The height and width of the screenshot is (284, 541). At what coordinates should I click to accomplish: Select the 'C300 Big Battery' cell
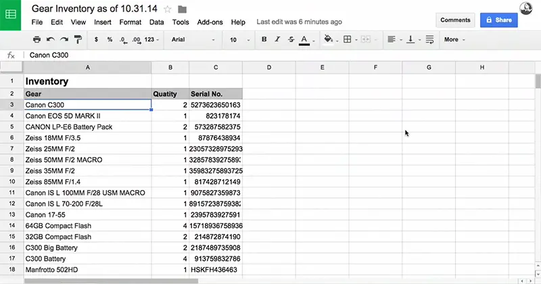click(x=88, y=247)
